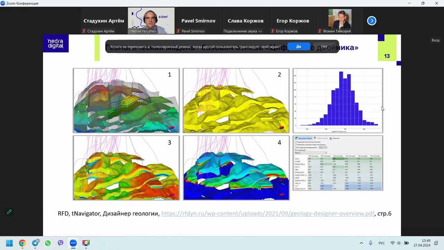Select Стадухин Артём participant tile
The width and height of the screenshot is (444, 250).
104,21
